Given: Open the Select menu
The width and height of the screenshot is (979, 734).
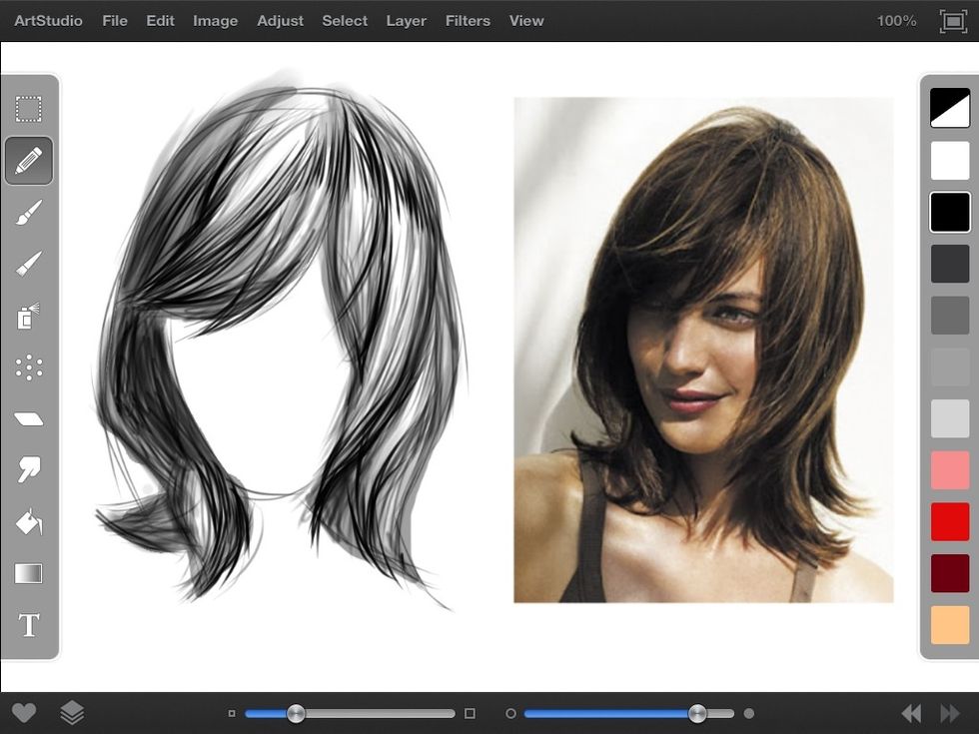Looking at the screenshot, I should pyautogui.click(x=345, y=21).
